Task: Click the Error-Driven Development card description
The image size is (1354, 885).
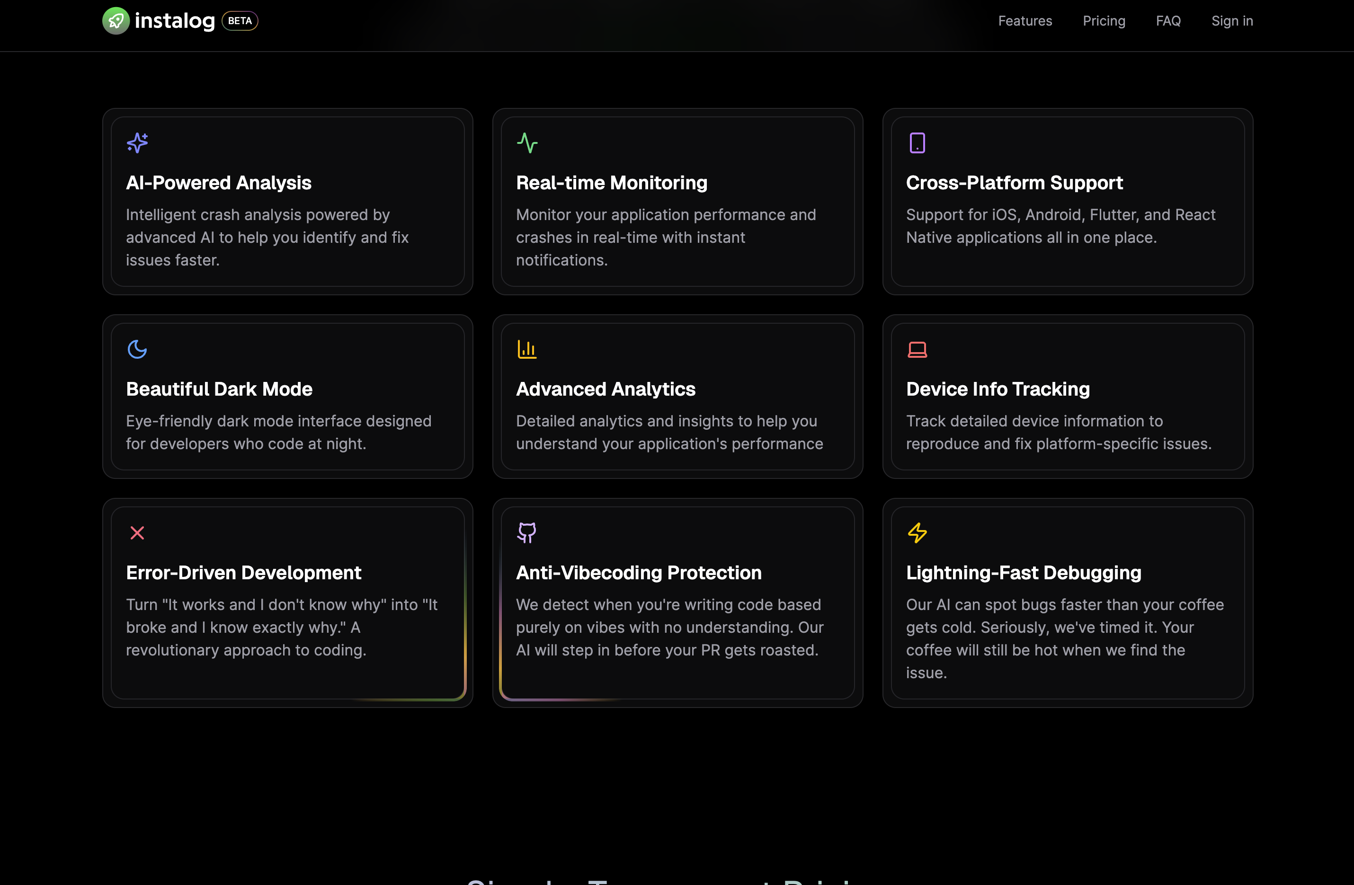Action: click(282, 627)
